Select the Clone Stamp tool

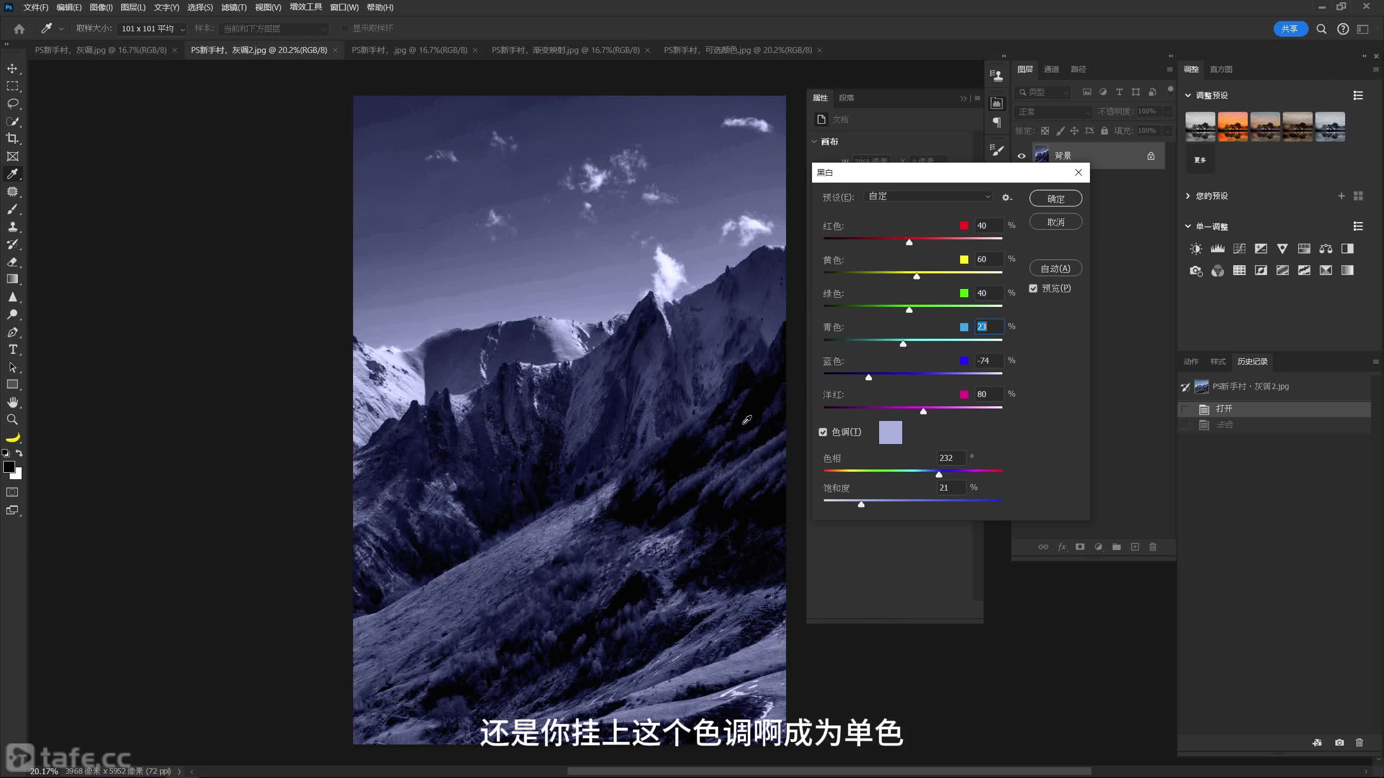(12, 226)
